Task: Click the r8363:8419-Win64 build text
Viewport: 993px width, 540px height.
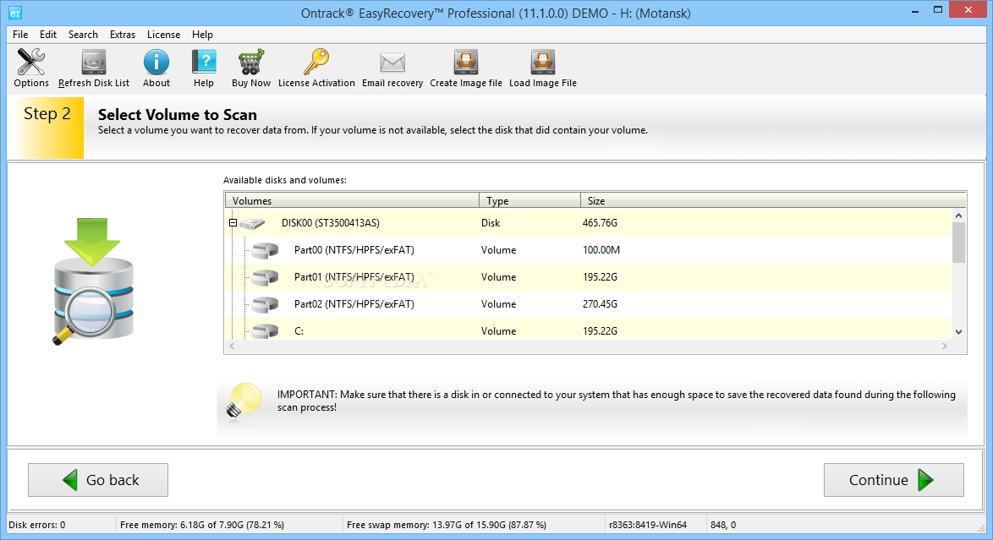Action: point(648,525)
